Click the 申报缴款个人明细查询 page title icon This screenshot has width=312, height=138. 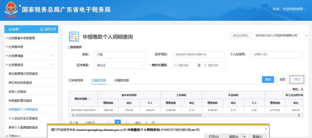(x=74, y=37)
